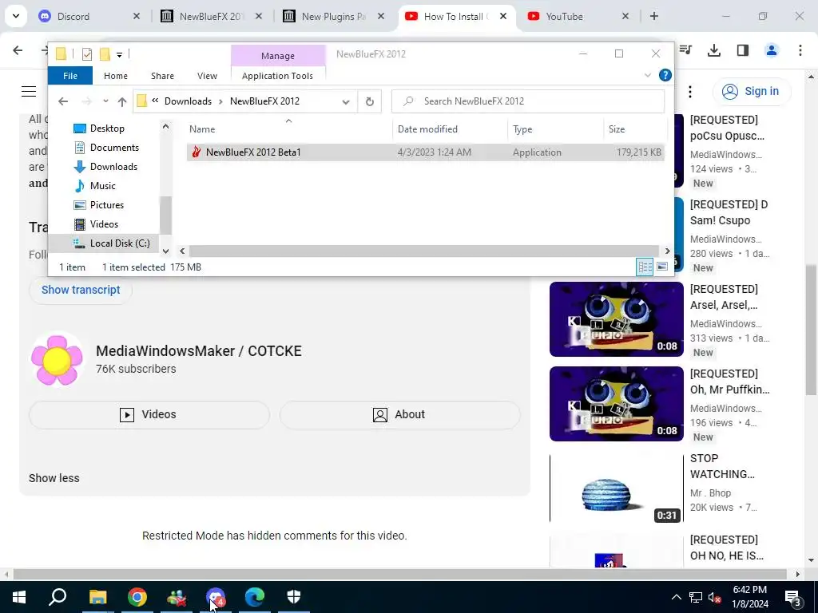Click New Folder icon in quick access toolbar
This screenshot has width=818, height=613.
105,53
